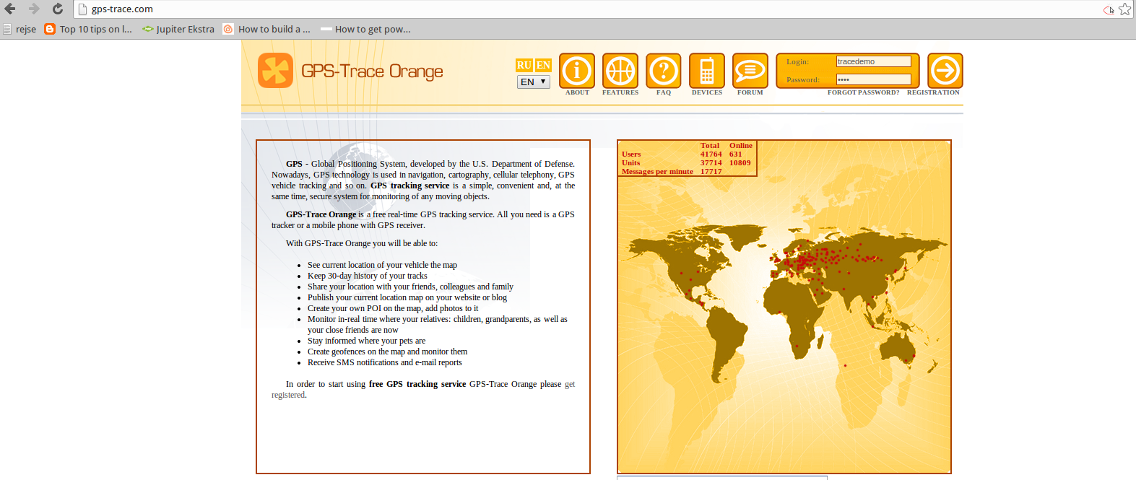Click the DEVICES menu label
The height and width of the screenshot is (480, 1136).
tap(707, 92)
